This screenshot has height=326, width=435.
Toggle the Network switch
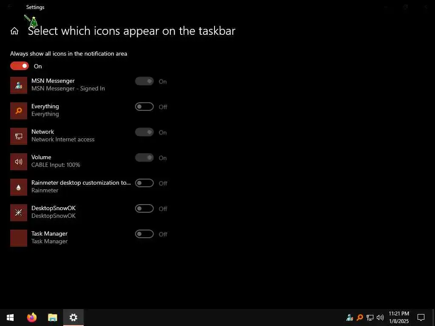coord(144,132)
